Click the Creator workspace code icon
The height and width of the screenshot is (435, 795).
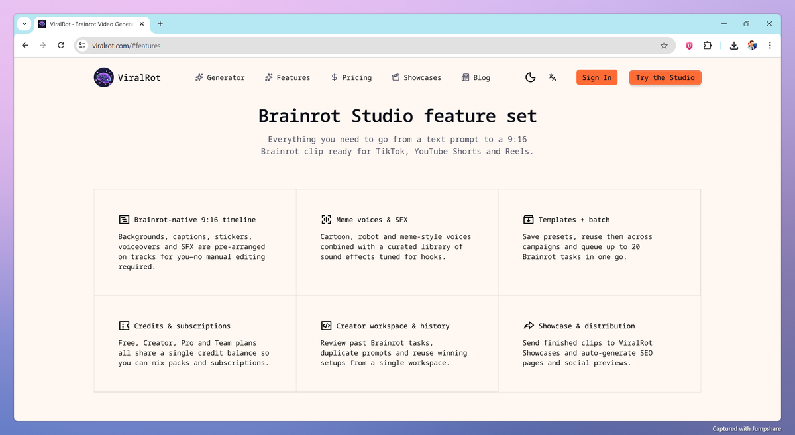click(326, 326)
